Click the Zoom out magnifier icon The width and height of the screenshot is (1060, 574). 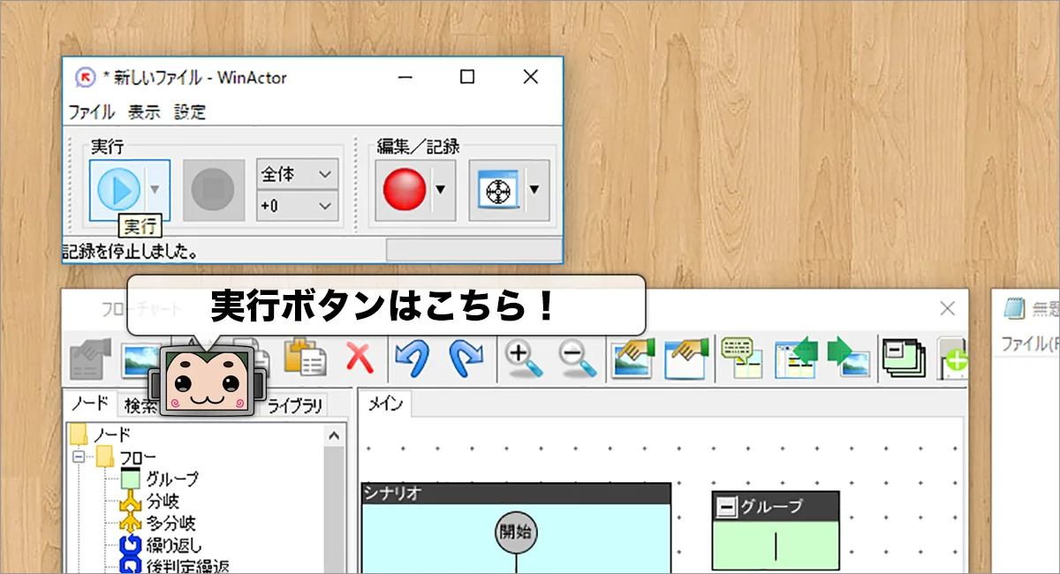pyautogui.click(x=578, y=357)
